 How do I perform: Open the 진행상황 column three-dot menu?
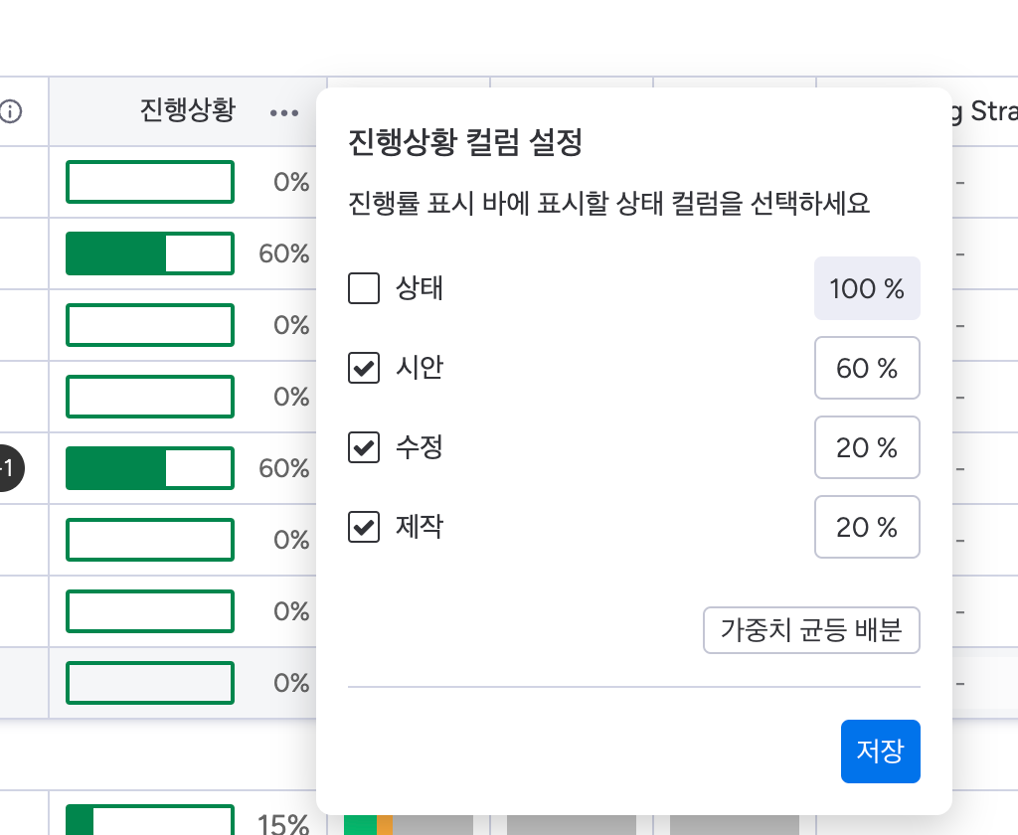[284, 112]
